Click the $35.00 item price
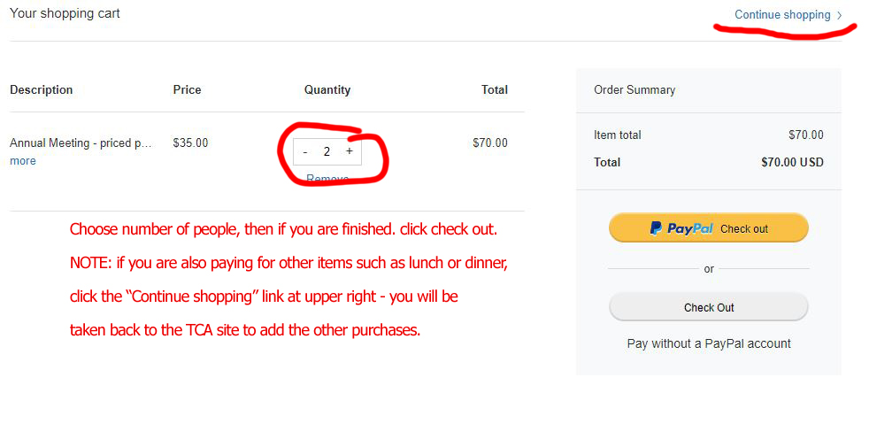869x439 pixels. point(190,143)
